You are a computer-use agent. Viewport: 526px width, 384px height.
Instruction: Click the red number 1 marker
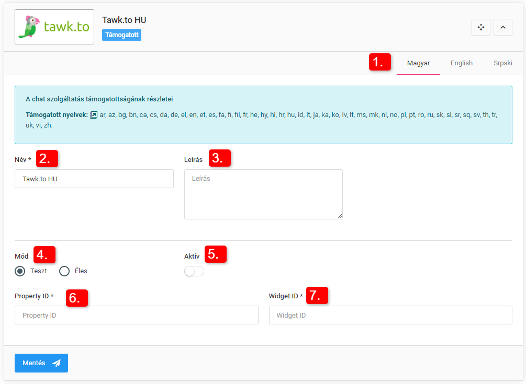[380, 62]
